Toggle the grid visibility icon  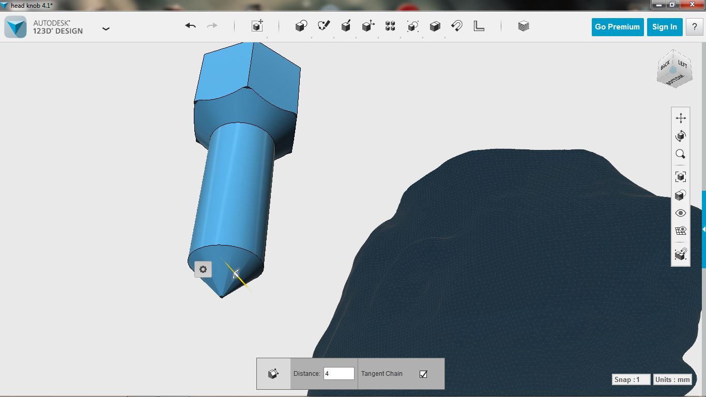tap(681, 231)
